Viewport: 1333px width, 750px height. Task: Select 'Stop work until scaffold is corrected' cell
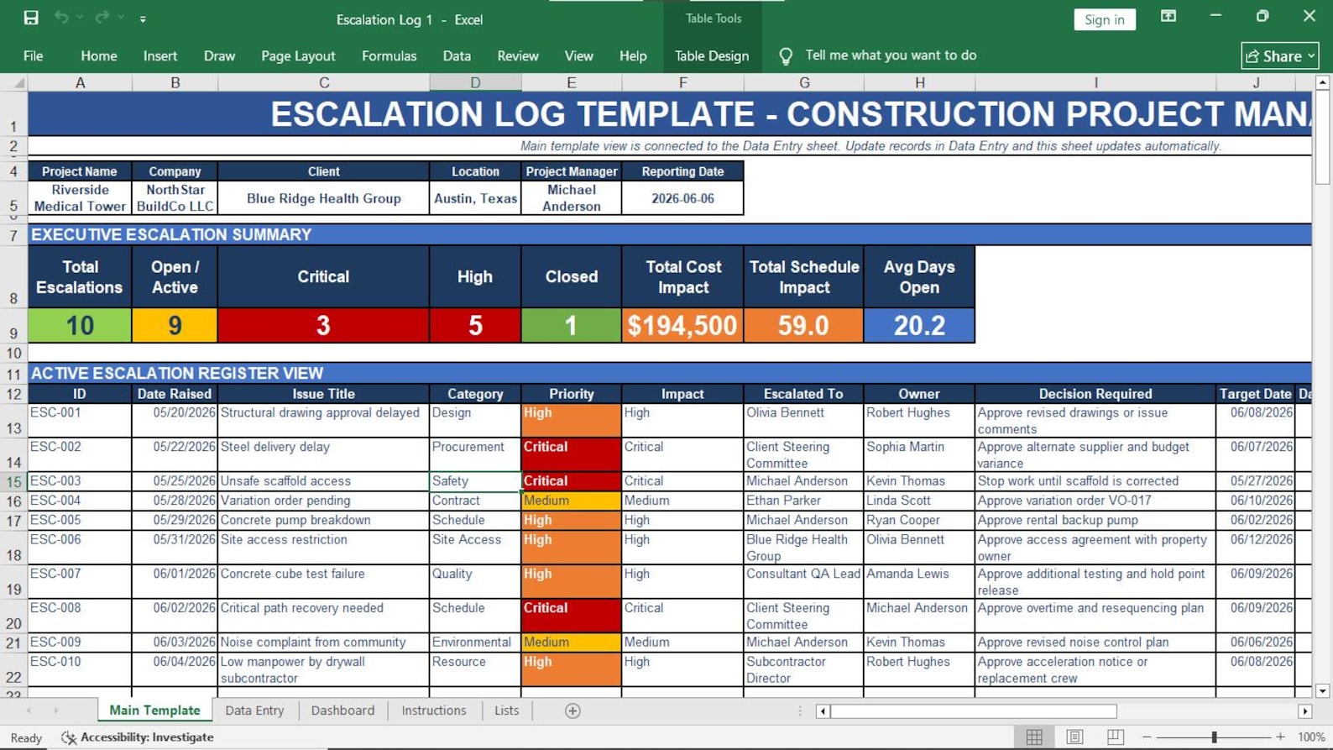(x=1095, y=481)
